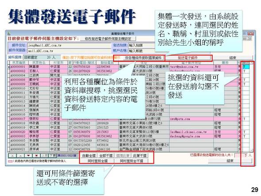Click the 發送電子郵件 button
Image resolution: width=261 pixels, height=196 pixels.
(x=188, y=58)
